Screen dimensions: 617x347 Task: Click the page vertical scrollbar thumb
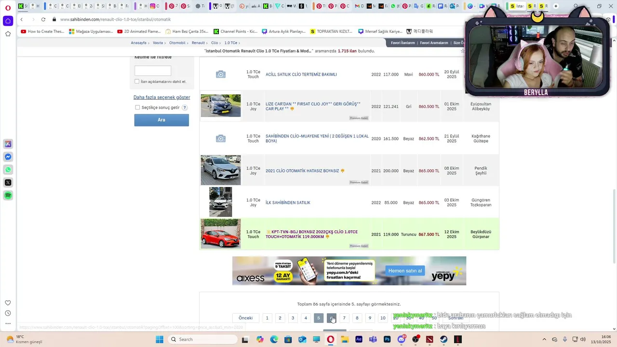pyautogui.click(x=614, y=227)
